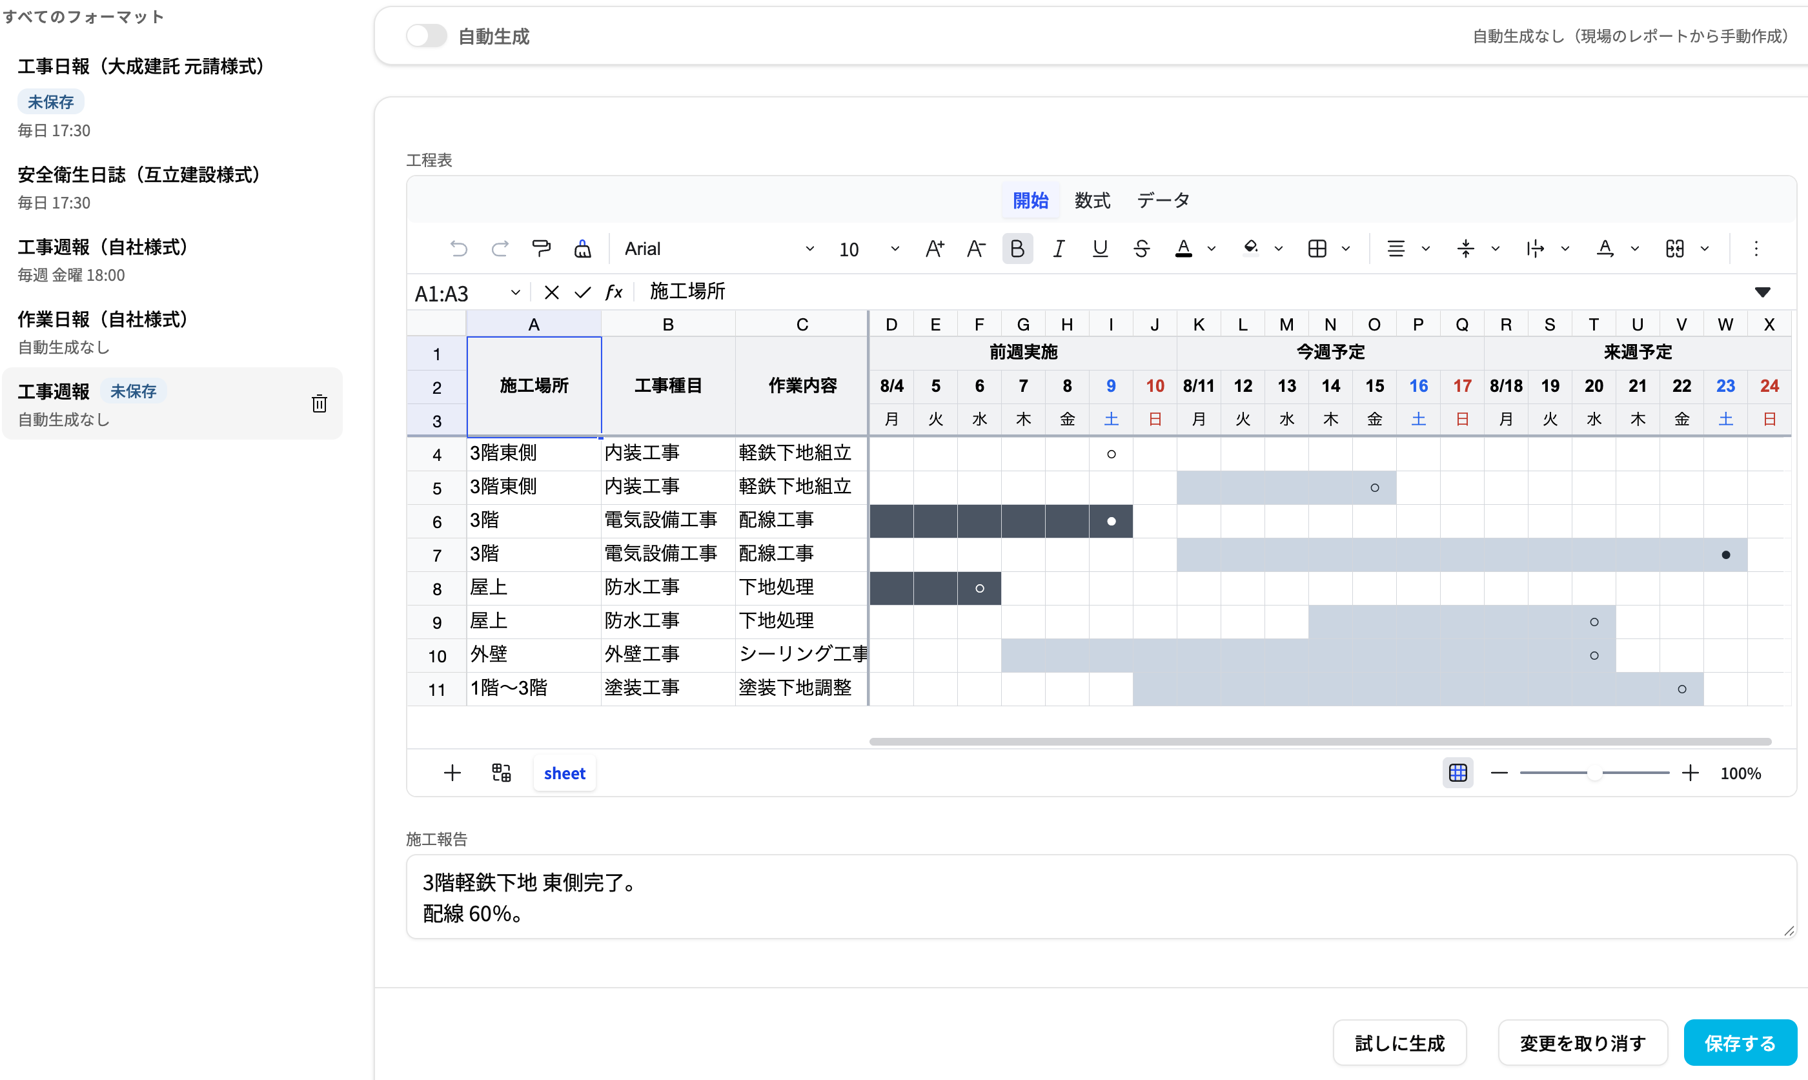
Task: Cancel formula edit with X icon
Action: click(551, 292)
